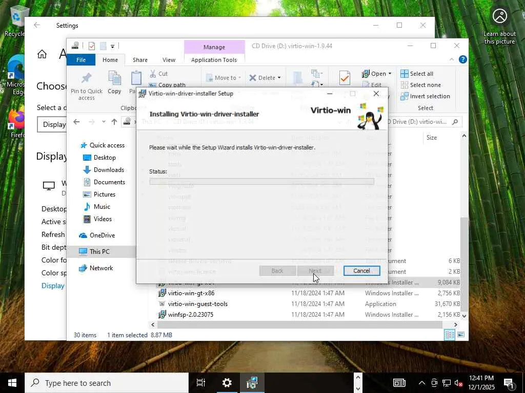This screenshot has width=525, height=393.
Task: Collapse the ribbon with chevron
Action: tap(452, 59)
